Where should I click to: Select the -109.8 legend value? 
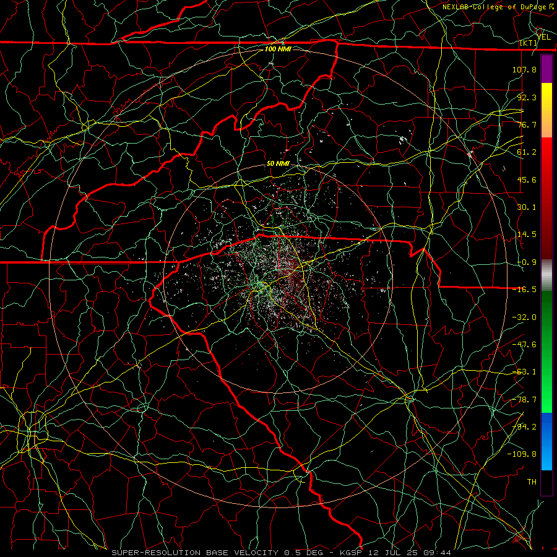tap(522, 454)
